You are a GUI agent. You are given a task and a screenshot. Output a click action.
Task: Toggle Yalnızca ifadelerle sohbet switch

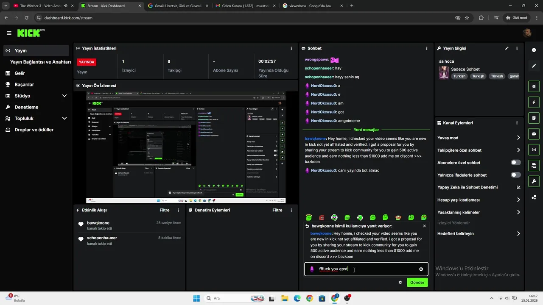point(515,175)
